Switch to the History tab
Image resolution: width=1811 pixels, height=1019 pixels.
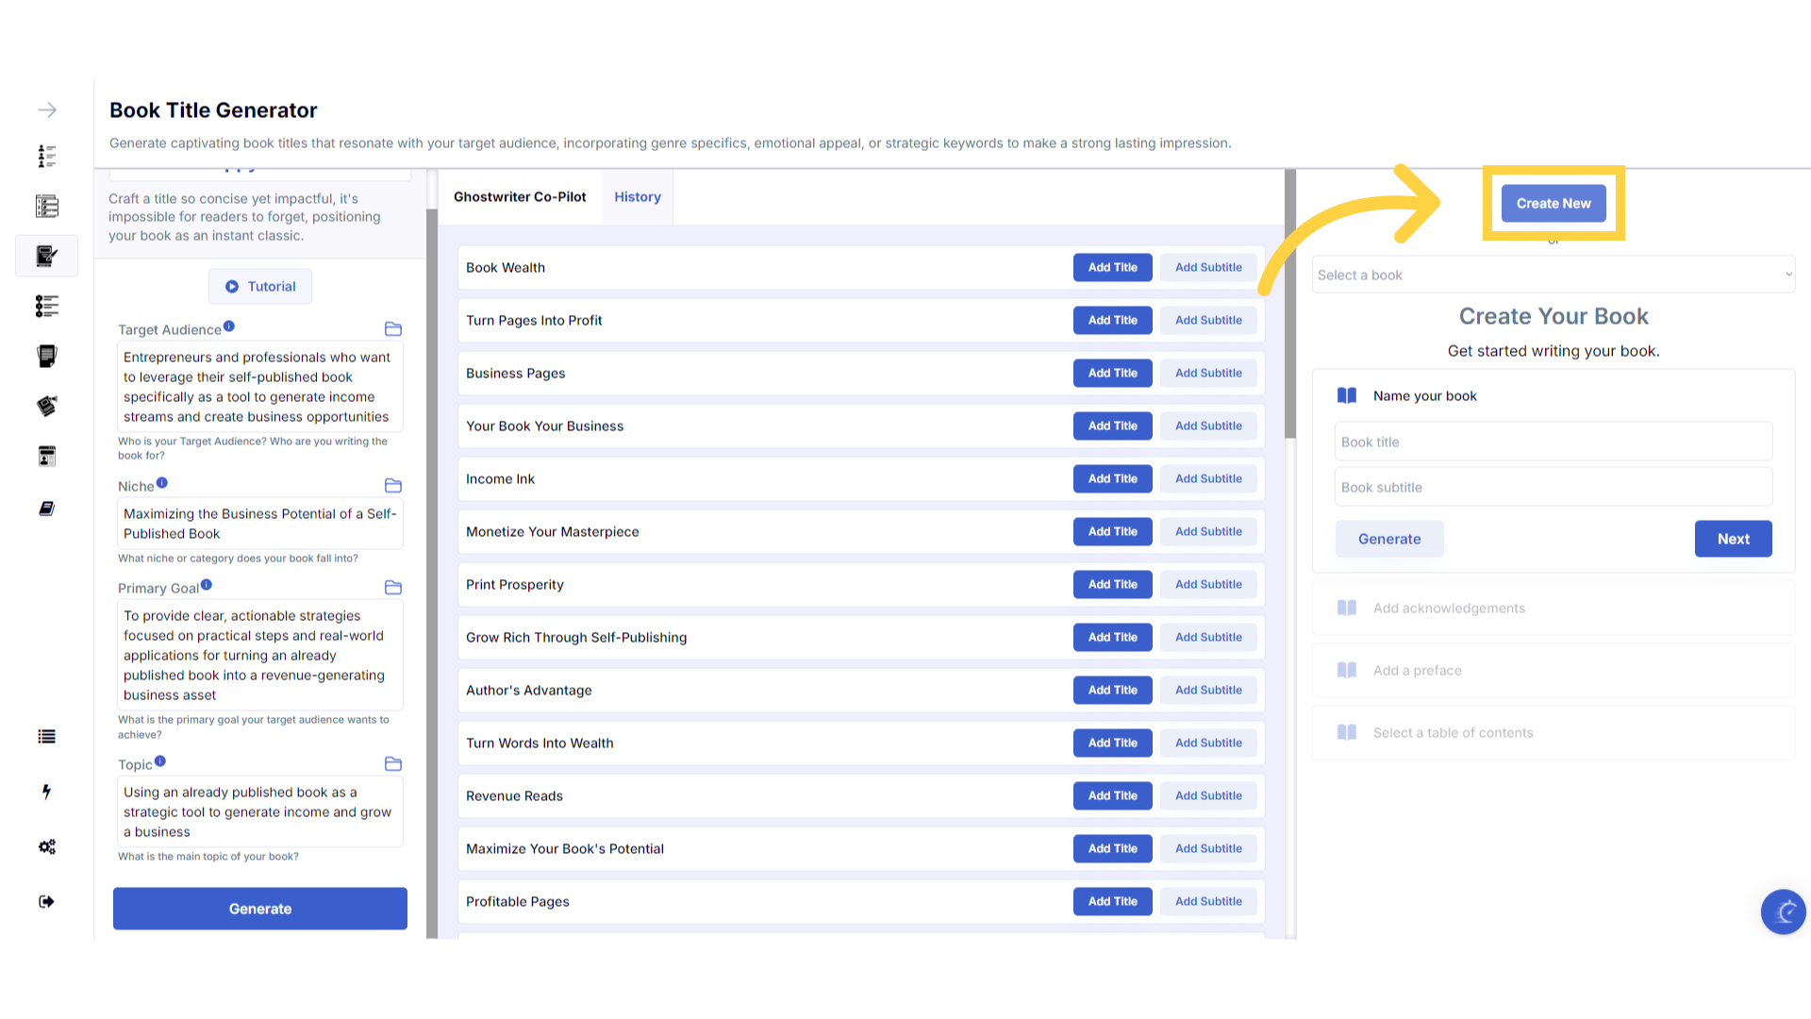pyautogui.click(x=638, y=197)
